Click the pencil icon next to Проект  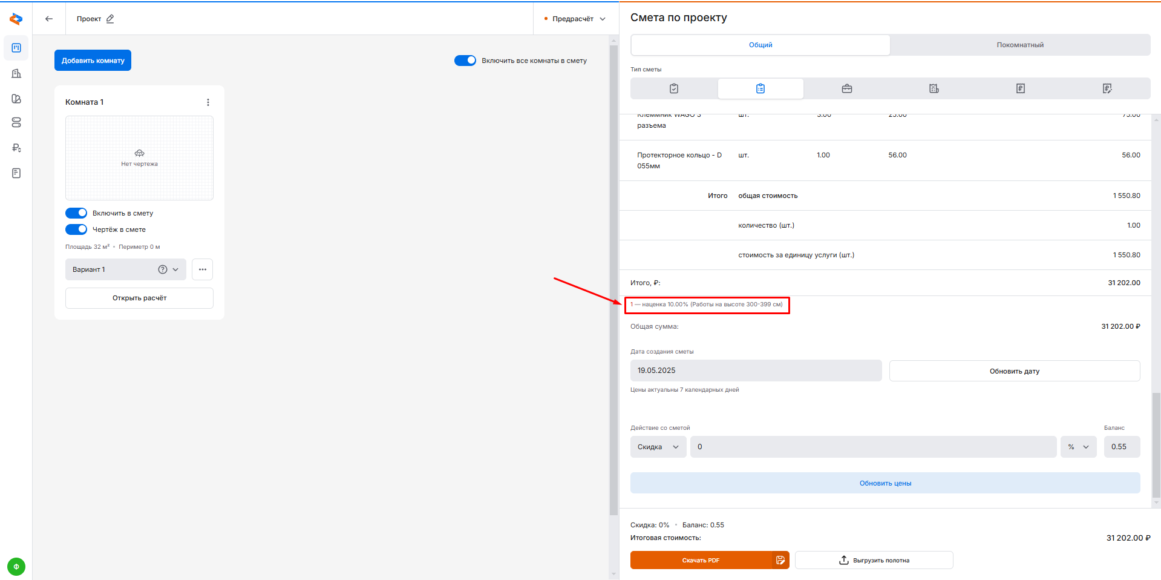(110, 19)
